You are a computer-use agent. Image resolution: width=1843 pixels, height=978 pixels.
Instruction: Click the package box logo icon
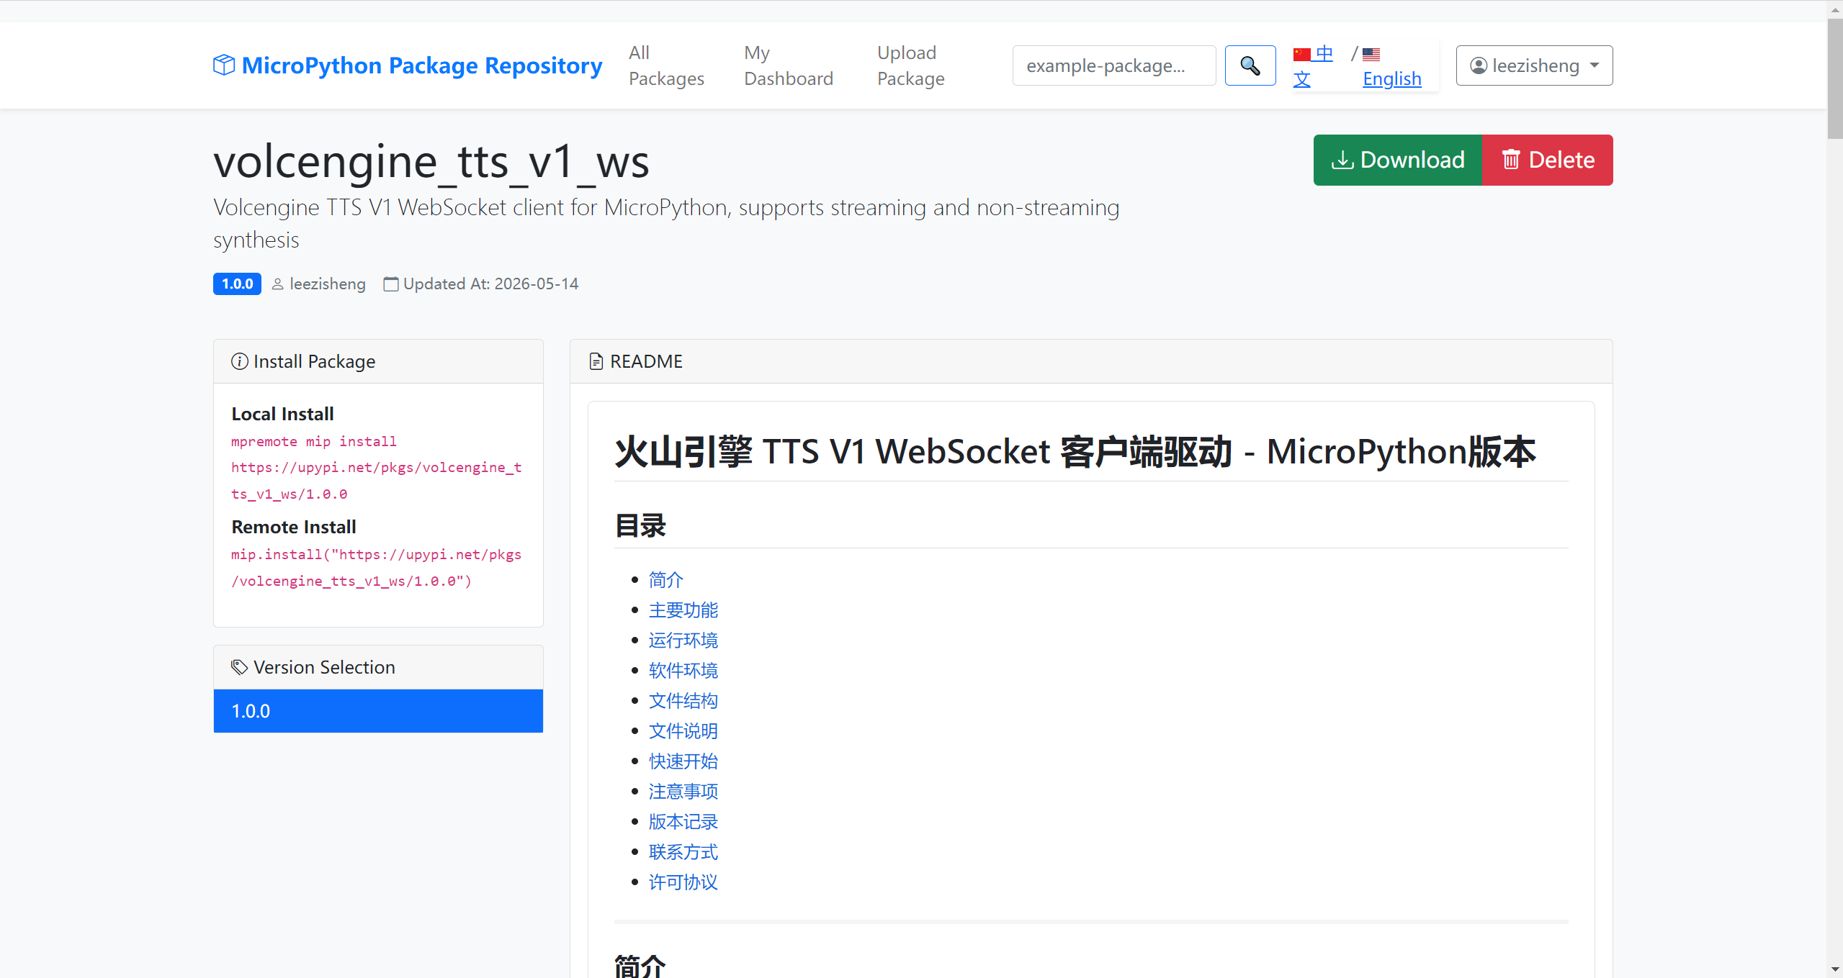224,65
